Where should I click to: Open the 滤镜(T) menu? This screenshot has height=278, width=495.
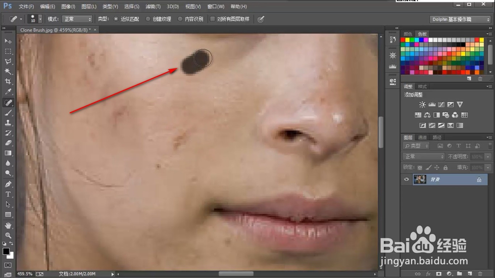tap(153, 6)
